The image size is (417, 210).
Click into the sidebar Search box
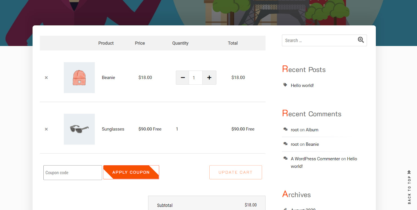pos(318,40)
